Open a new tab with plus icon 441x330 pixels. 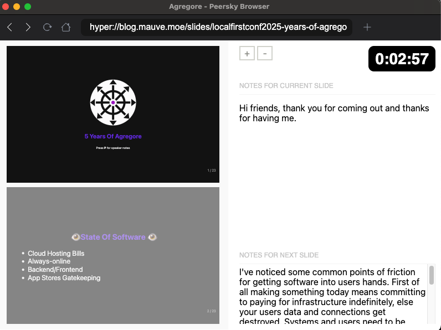coord(367,27)
